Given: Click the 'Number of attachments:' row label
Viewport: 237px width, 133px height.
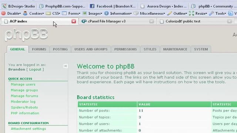Looking at the screenshot, I should (100, 130).
